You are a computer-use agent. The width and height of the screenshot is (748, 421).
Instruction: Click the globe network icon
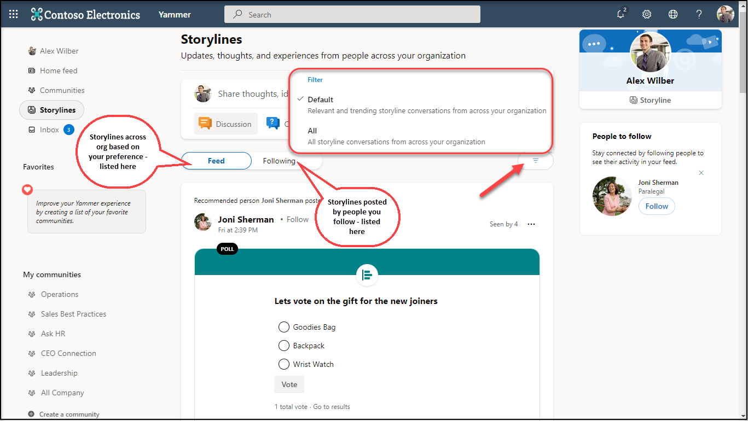point(673,14)
